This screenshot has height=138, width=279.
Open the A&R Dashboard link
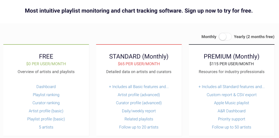coord(231,111)
